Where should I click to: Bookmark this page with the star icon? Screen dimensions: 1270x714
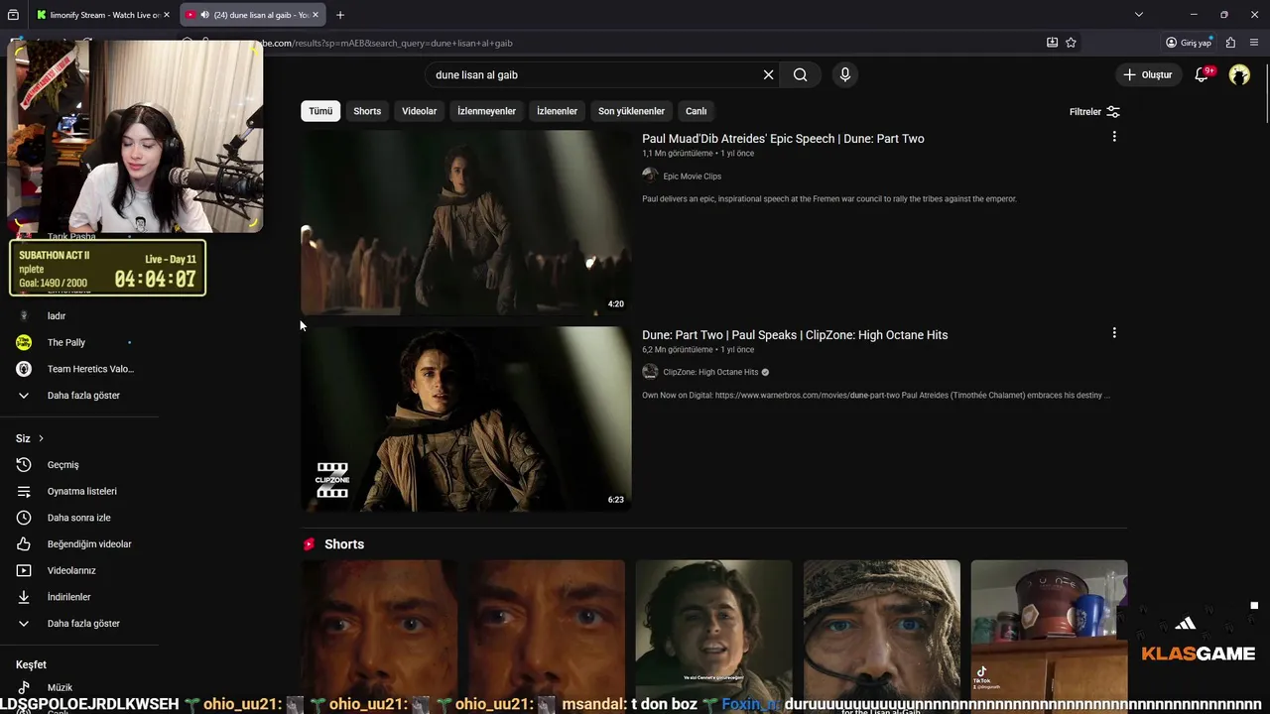pos(1071,43)
